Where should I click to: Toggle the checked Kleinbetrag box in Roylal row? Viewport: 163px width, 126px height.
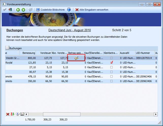point(111,62)
